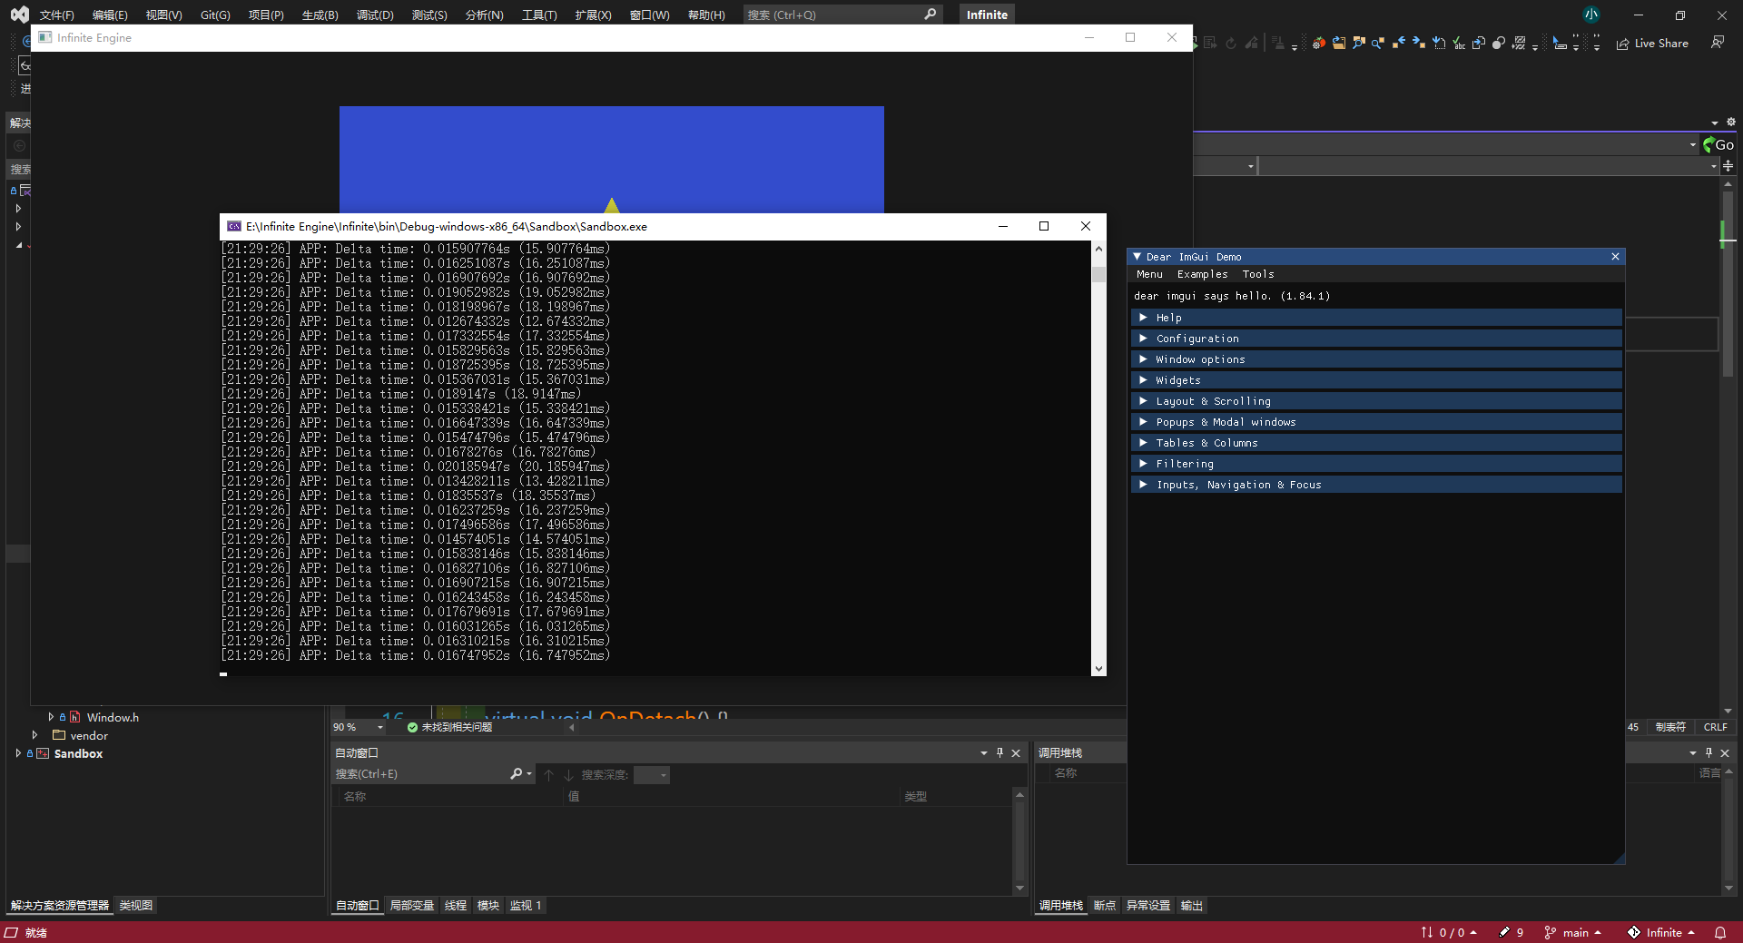Click the open-folder refresh toolbar icon

click(1339, 43)
